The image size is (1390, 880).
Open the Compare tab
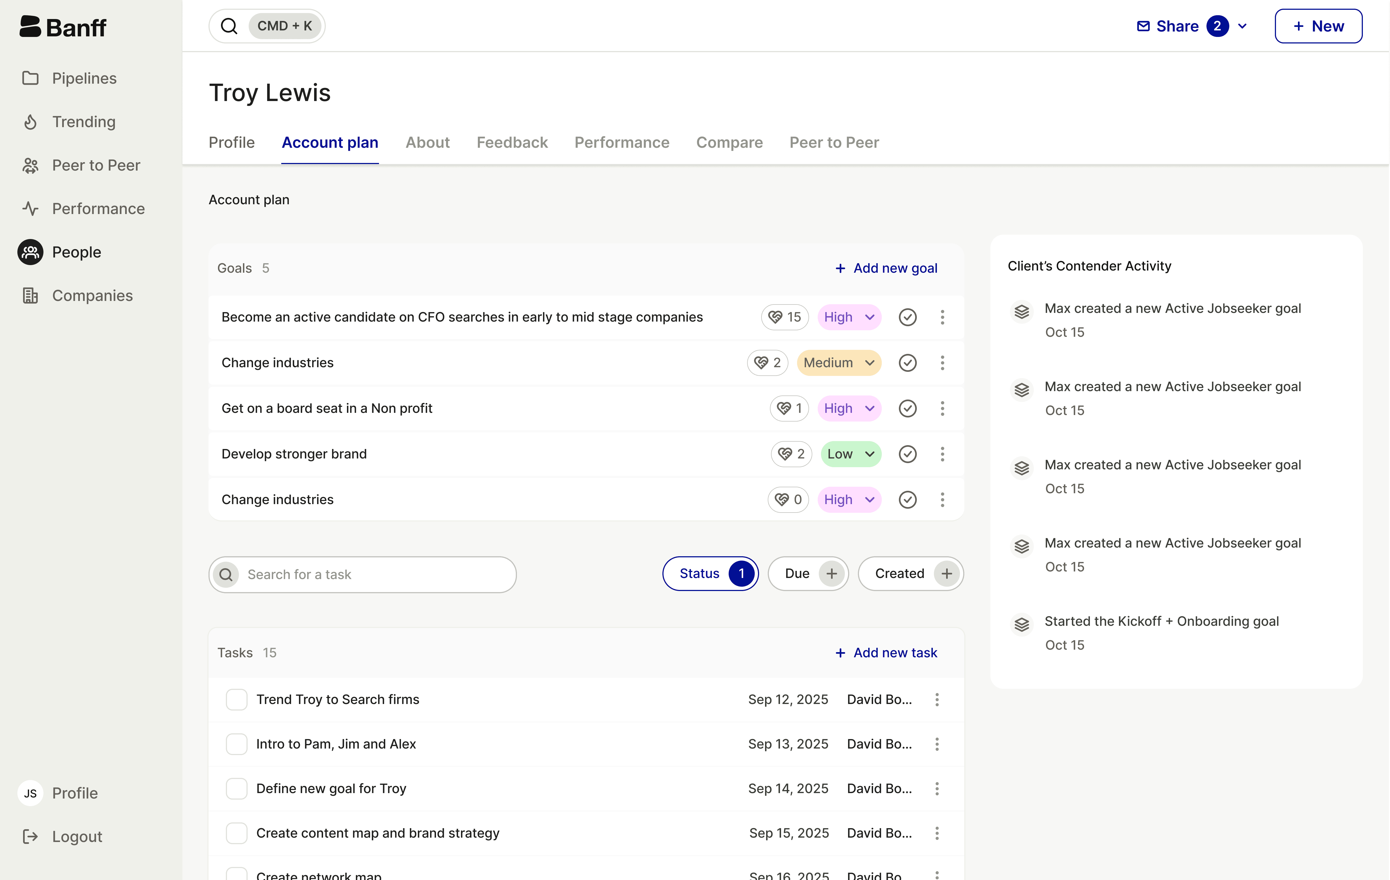[729, 143]
